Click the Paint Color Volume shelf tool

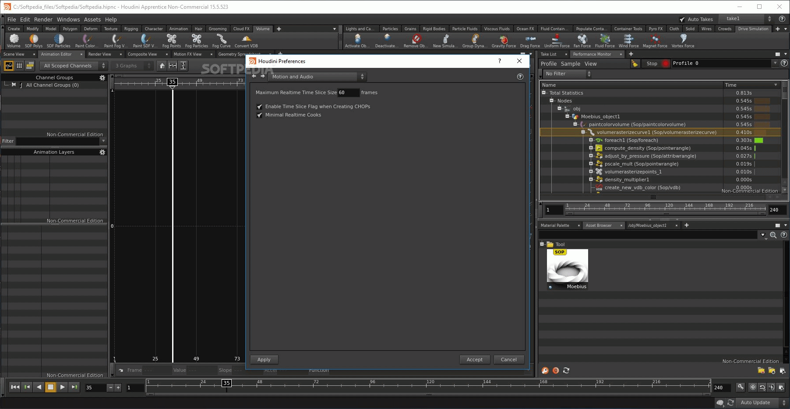point(87,41)
